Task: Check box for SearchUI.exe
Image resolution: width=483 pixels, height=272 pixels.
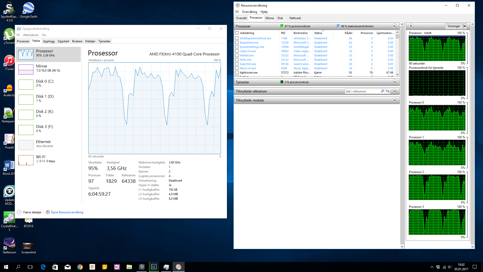Action: point(237,64)
